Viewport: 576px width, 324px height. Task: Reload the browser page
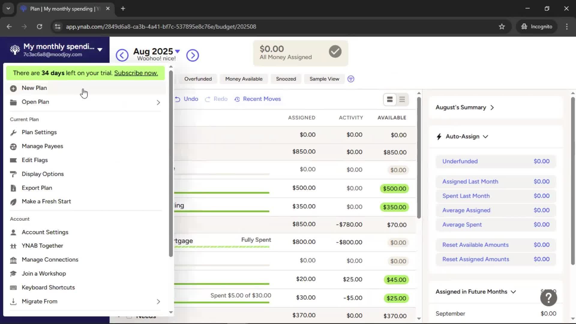(x=39, y=27)
